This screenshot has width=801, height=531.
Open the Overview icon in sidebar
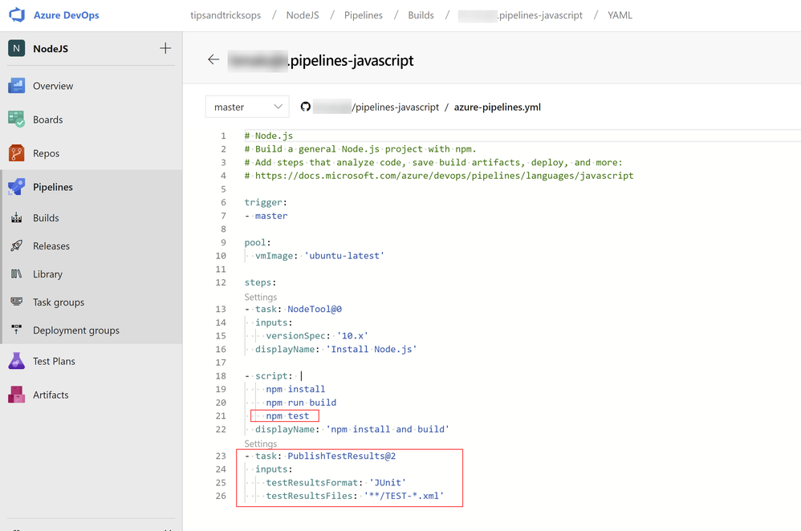[16, 86]
